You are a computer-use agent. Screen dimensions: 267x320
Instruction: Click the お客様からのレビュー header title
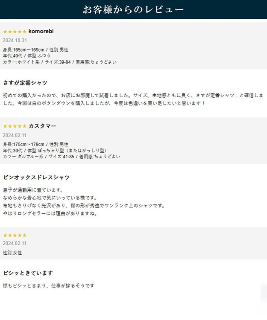(x=133, y=9)
